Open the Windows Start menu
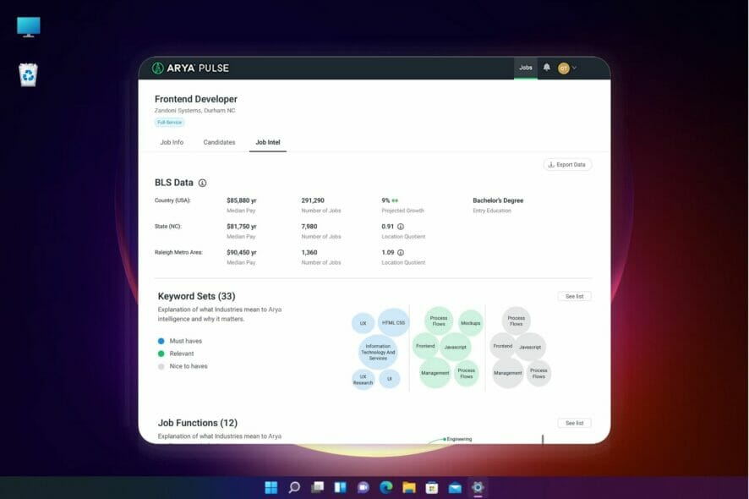 tap(271, 487)
